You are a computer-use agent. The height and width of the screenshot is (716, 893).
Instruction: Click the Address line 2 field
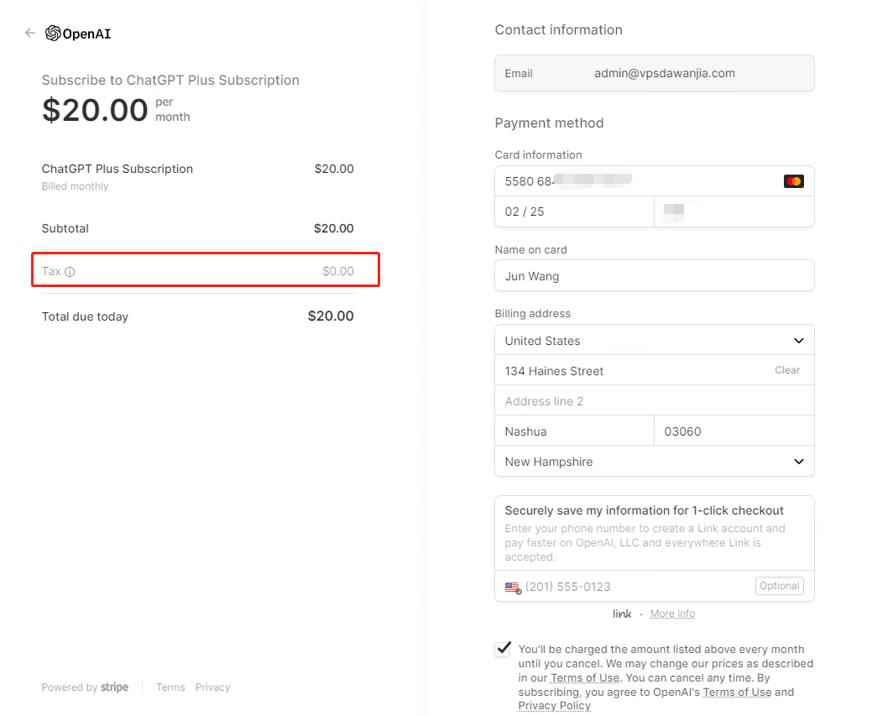pos(655,400)
